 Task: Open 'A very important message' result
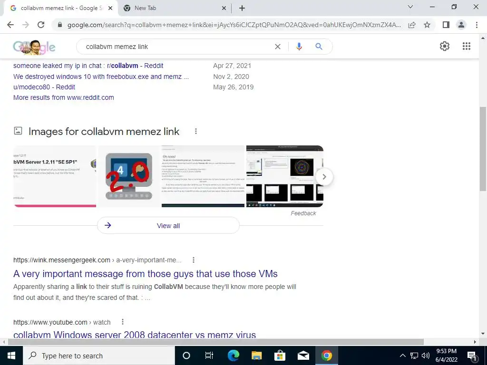point(146,274)
